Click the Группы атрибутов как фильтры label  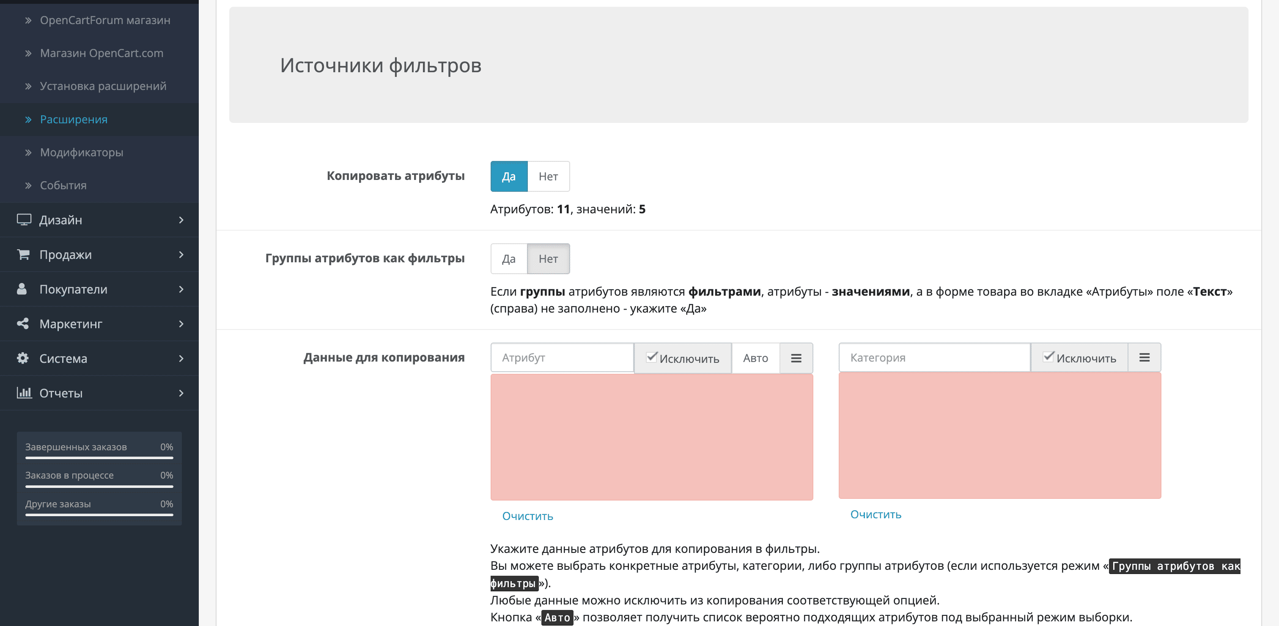click(365, 259)
